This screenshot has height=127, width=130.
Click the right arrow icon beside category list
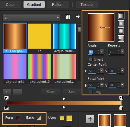(78, 17)
